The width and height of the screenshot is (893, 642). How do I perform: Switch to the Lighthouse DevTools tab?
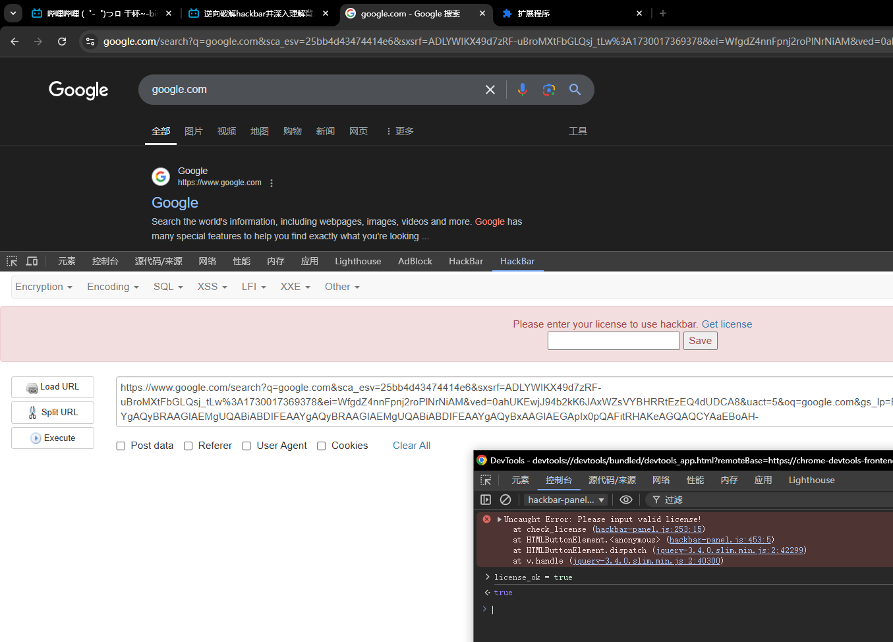click(x=357, y=261)
